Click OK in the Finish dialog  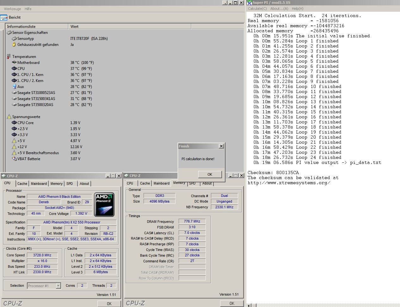(x=210, y=174)
